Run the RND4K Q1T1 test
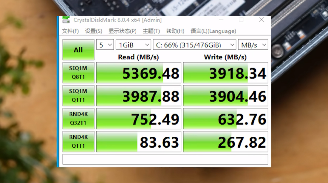 tap(78, 141)
